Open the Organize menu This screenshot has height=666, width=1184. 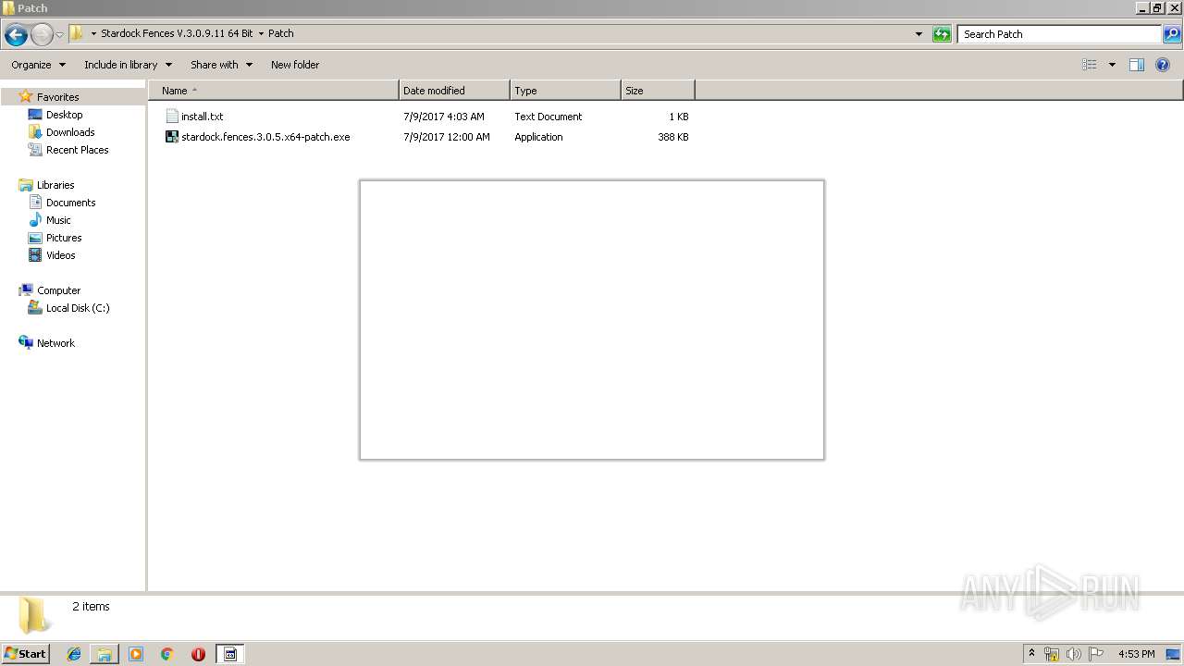[x=38, y=65]
